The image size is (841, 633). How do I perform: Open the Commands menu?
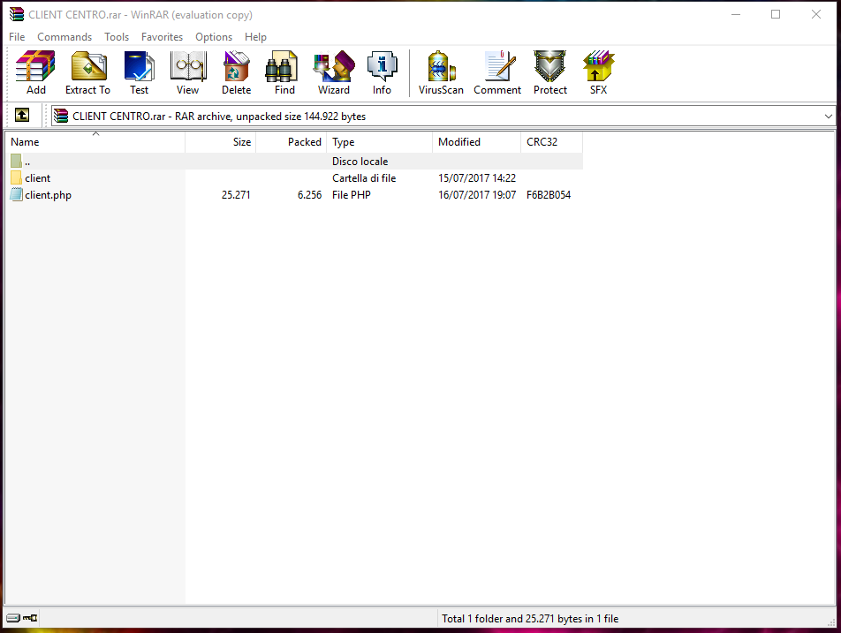pos(64,37)
